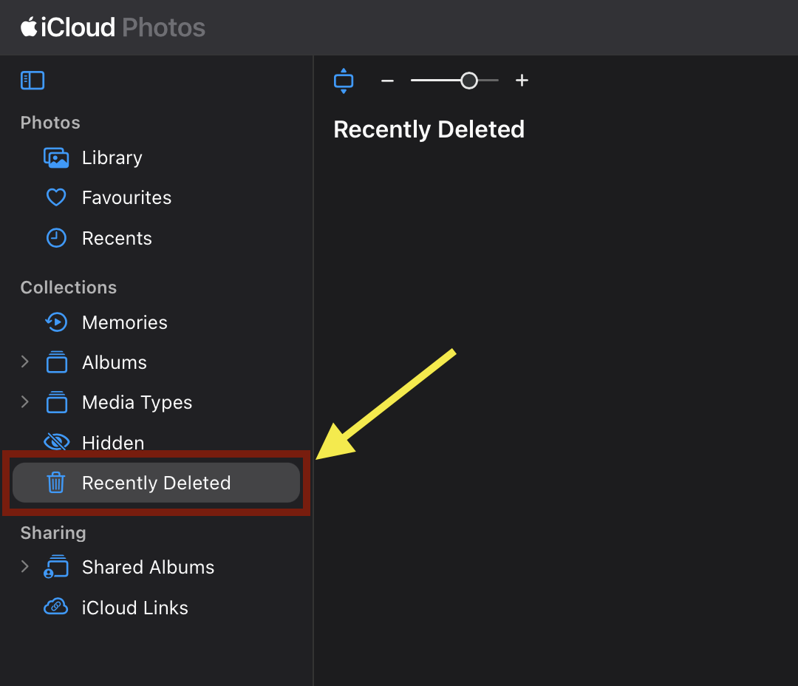
Task: Open the Media Types label
Action: point(137,403)
